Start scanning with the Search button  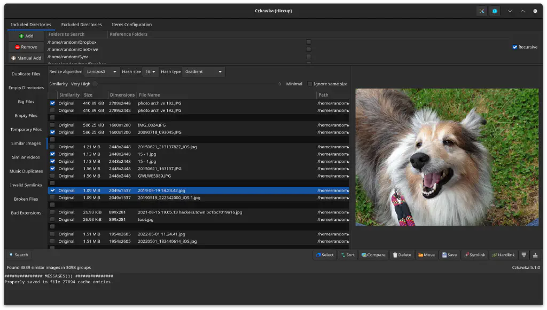pos(19,255)
